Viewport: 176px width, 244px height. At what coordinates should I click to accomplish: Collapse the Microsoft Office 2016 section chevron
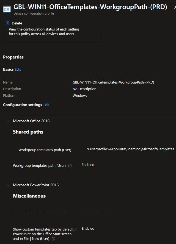8,121
